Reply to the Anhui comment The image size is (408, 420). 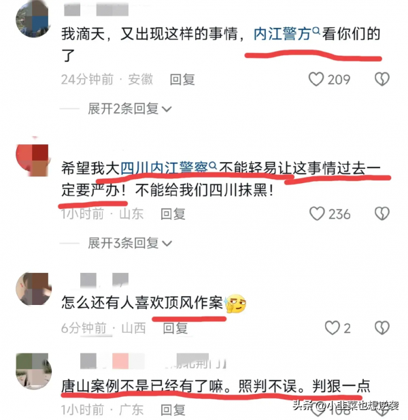[182, 80]
